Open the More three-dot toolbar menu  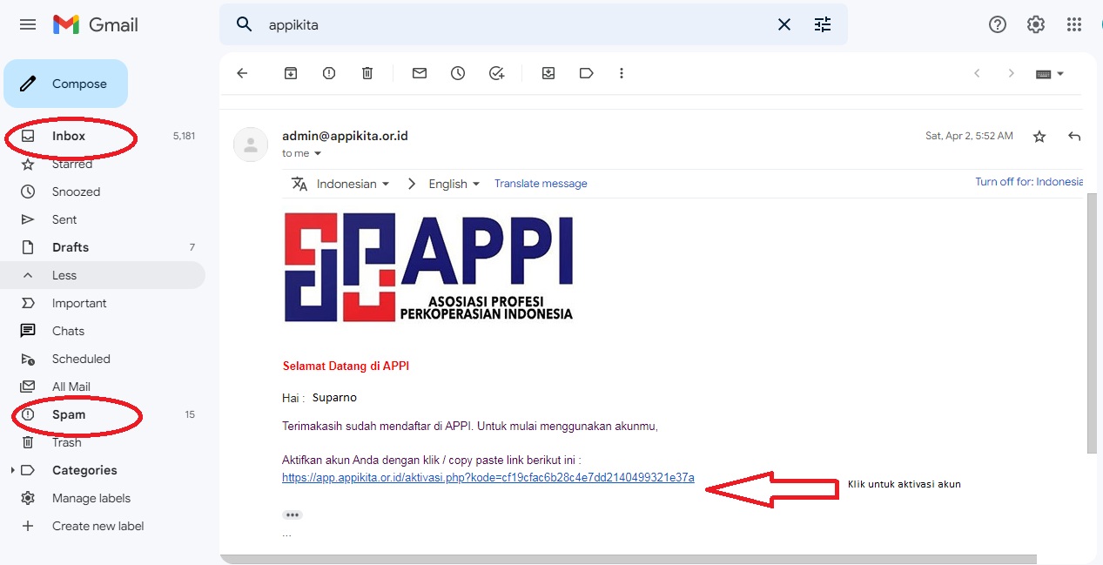(x=622, y=73)
